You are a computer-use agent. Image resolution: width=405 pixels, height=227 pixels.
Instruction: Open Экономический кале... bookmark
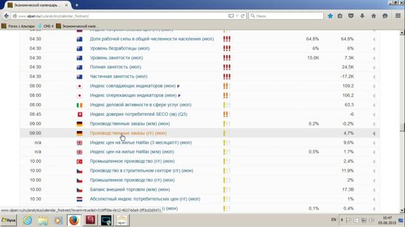coord(77,26)
